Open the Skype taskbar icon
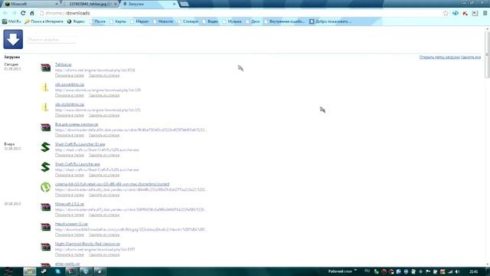Image resolution: width=490 pixels, height=276 pixels. [57, 271]
